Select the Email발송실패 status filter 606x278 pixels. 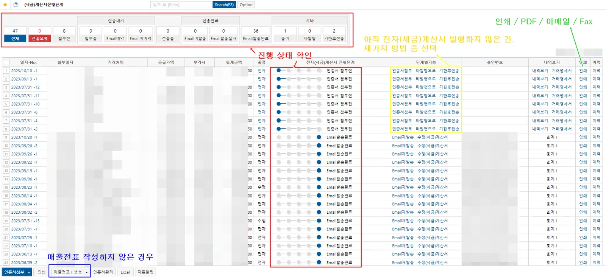pos(223,34)
